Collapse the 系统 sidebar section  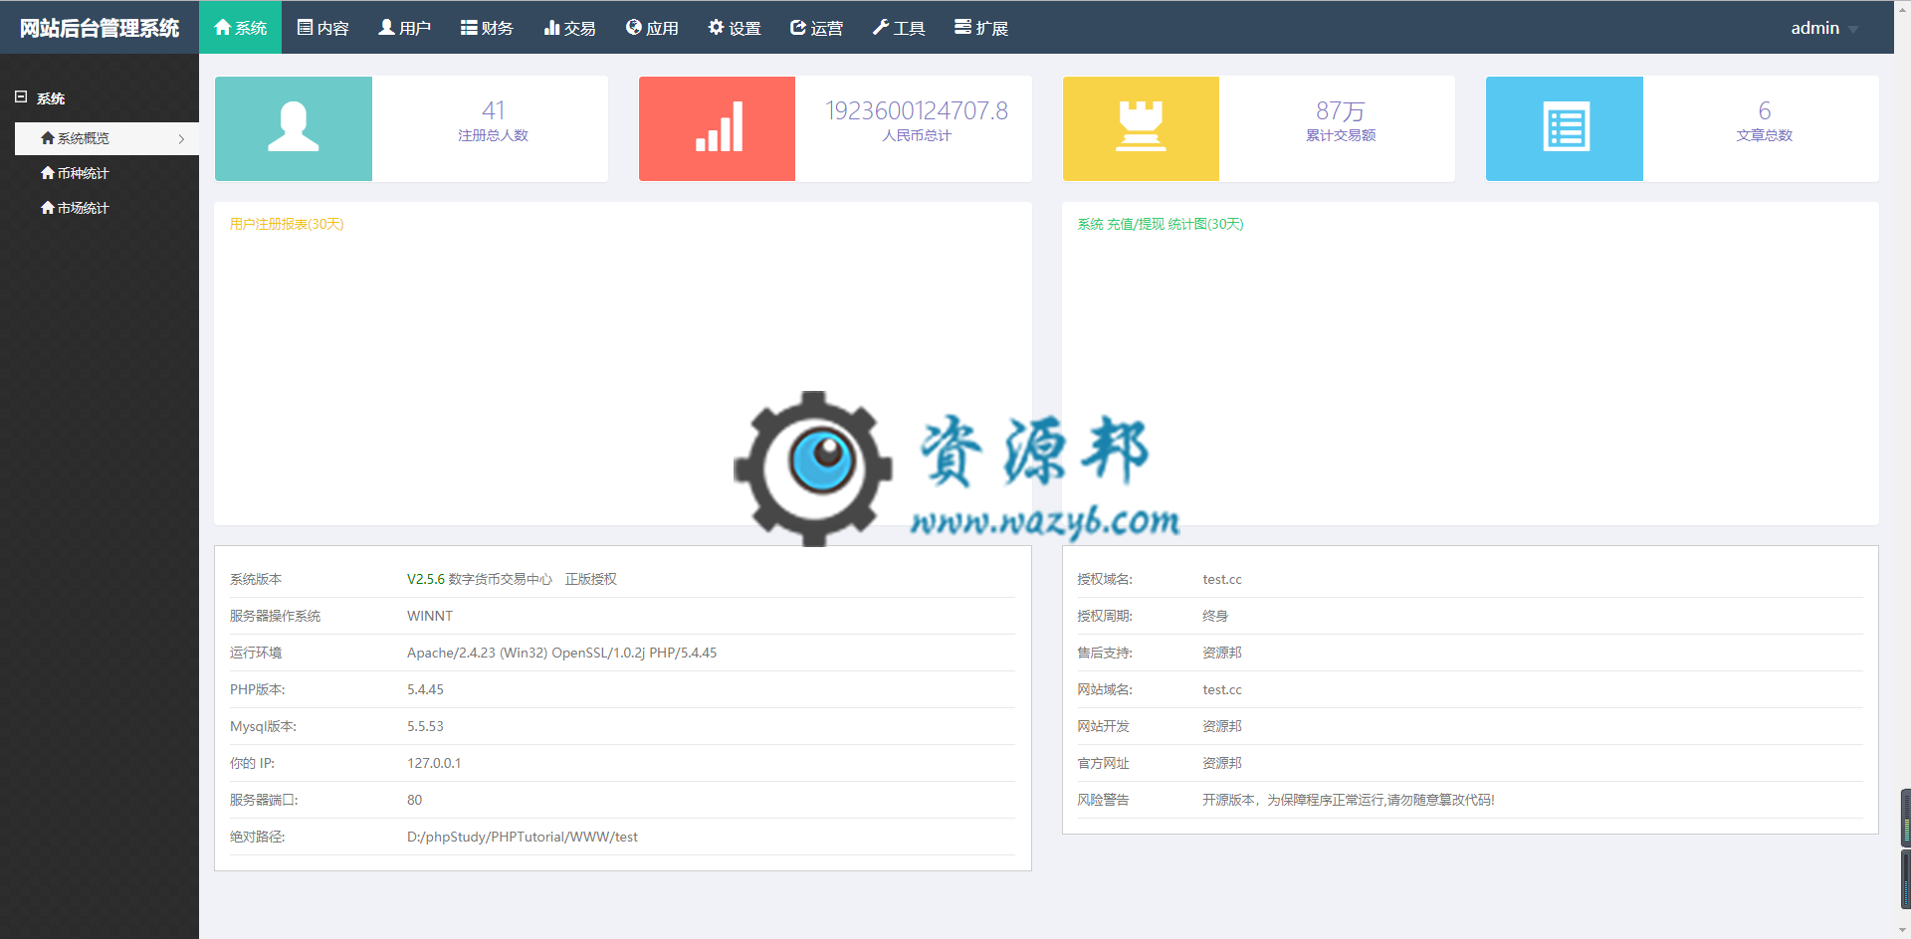pyautogui.click(x=40, y=97)
